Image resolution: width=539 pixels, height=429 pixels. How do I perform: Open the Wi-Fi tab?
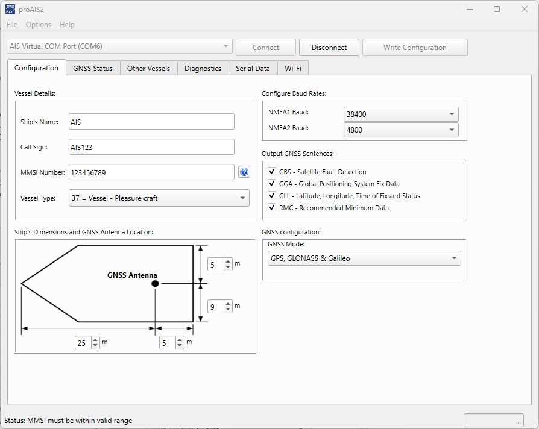tap(293, 68)
